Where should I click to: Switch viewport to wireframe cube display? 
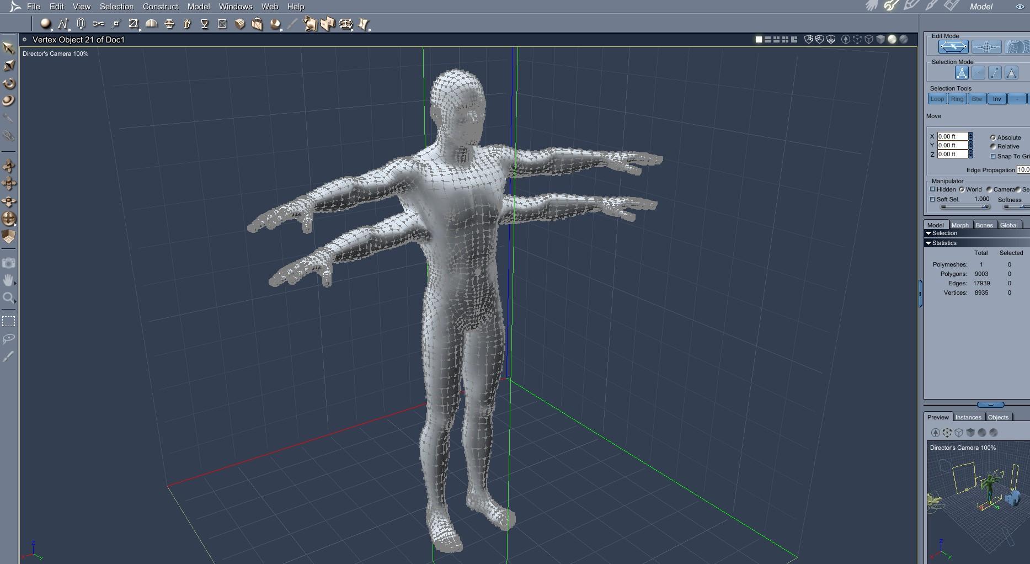click(869, 39)
